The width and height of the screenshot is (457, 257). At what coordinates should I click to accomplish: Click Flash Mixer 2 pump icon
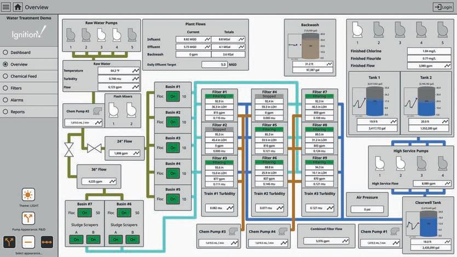[131, 110]
